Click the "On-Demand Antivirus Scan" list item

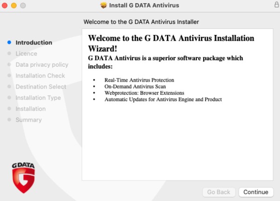[135, 86]
